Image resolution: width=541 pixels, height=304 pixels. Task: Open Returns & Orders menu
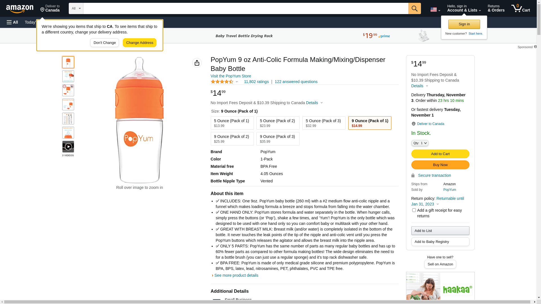[496, 8]
